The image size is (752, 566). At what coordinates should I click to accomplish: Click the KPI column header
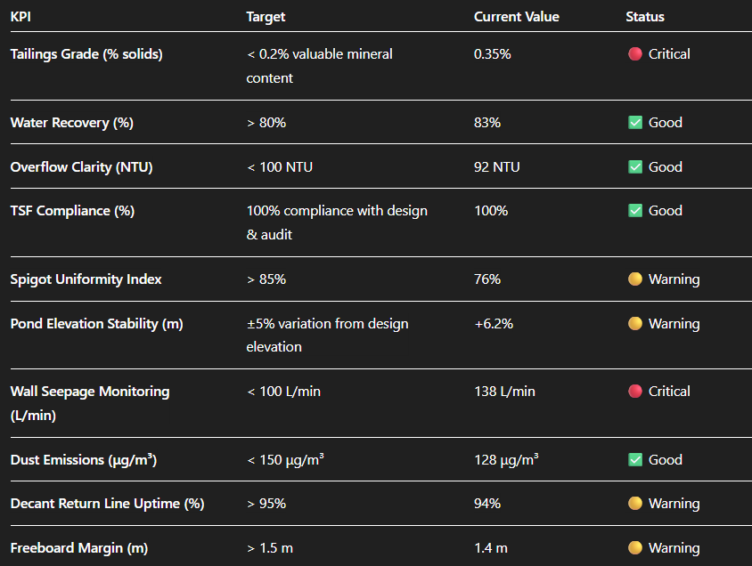[20, 17]
